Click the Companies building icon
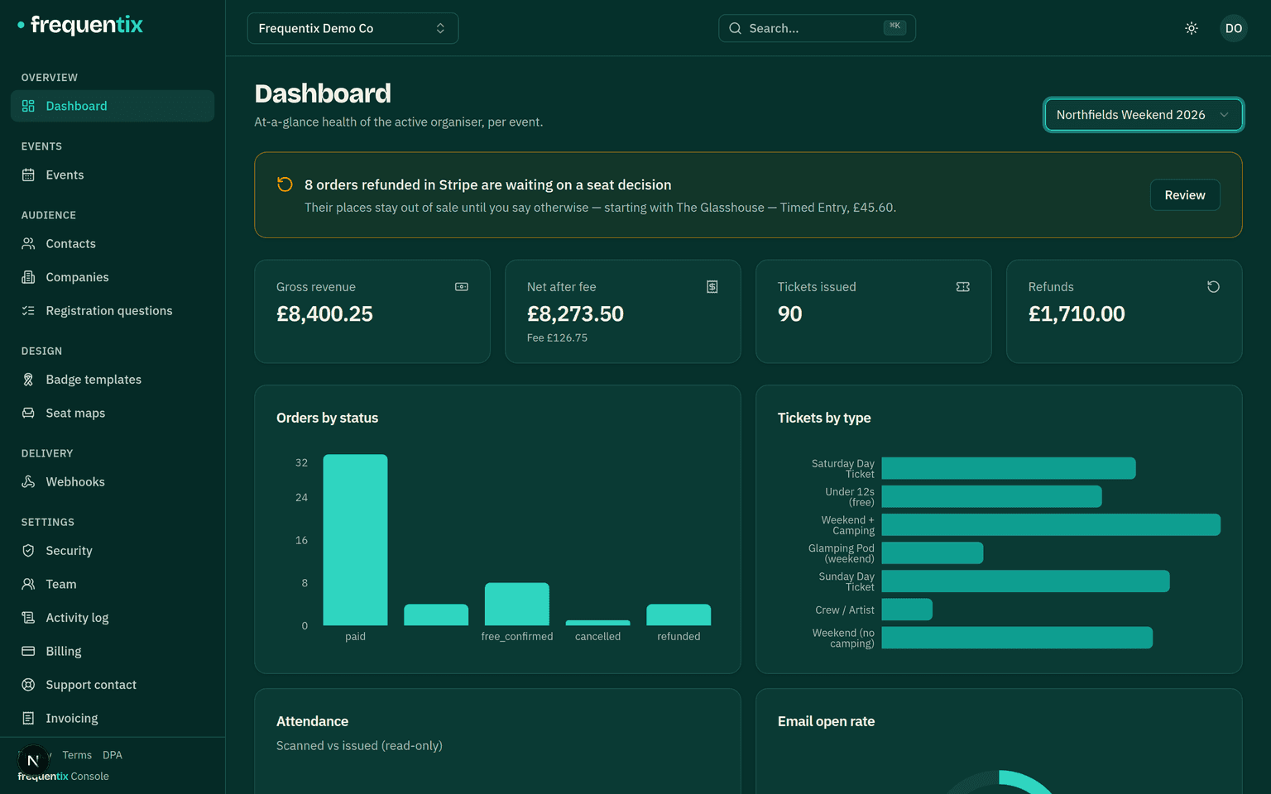 (x=28, y=277)
